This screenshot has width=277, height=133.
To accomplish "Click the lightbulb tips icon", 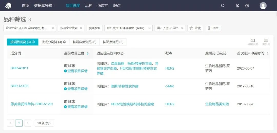I will click(238, 6).
